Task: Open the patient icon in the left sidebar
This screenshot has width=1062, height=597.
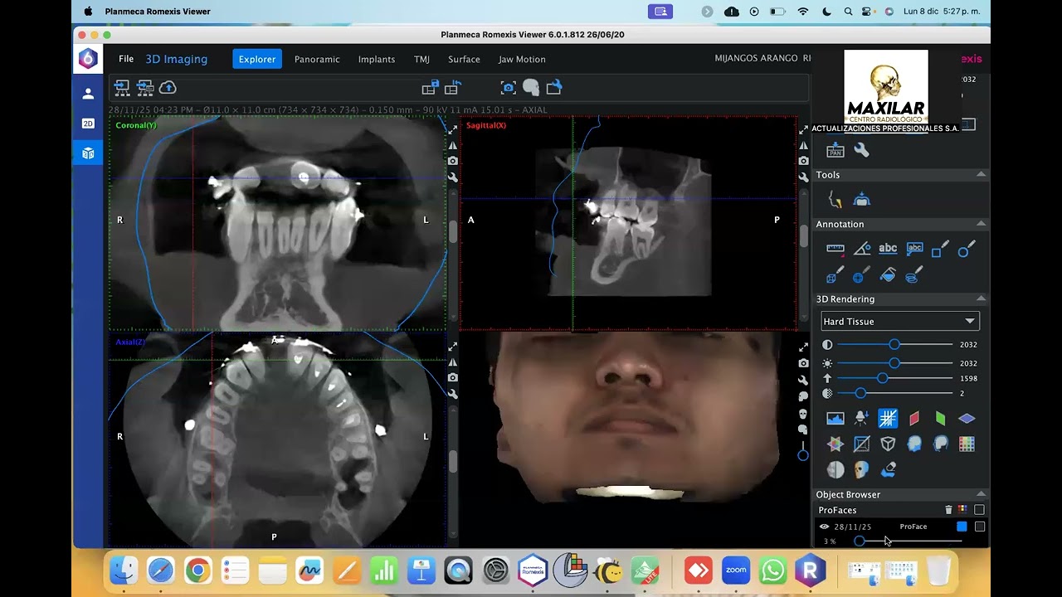Action: 88,94
